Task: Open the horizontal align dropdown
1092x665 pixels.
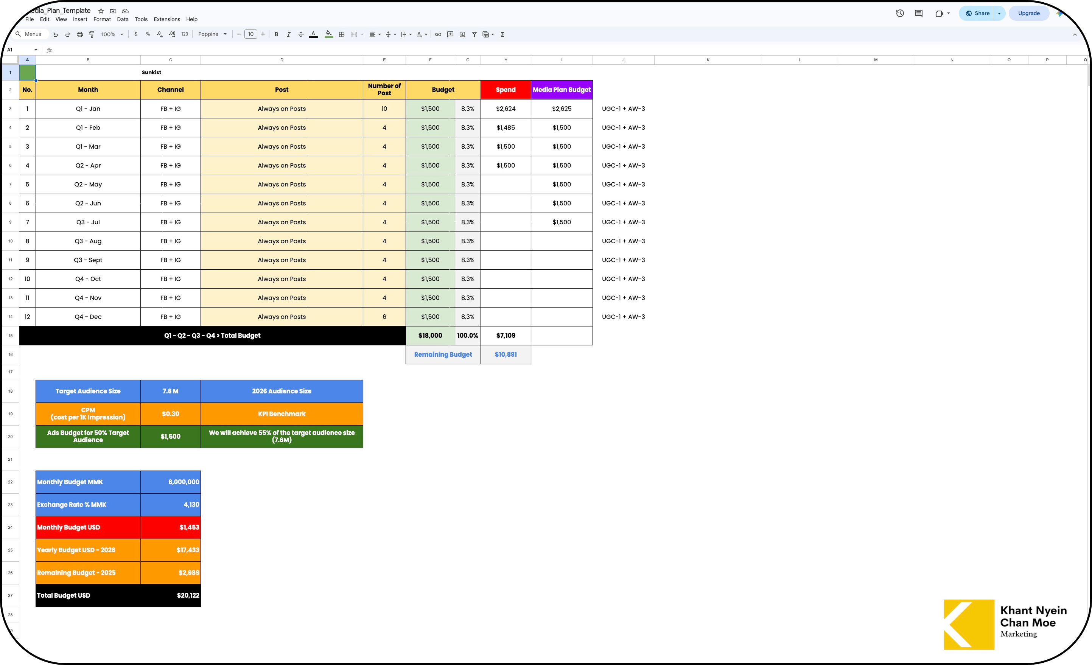Action: coord(375,34)
